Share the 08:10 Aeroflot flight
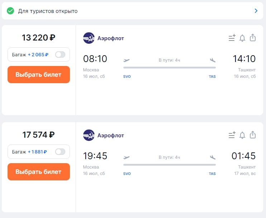 tap(253, 38)
